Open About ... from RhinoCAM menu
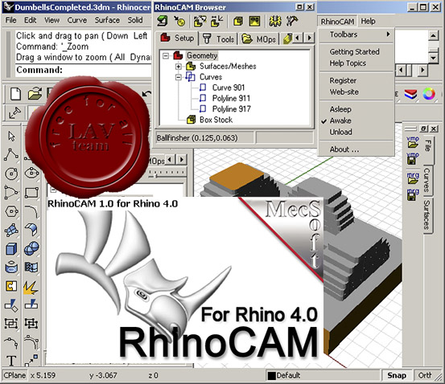 click(344, 149)
